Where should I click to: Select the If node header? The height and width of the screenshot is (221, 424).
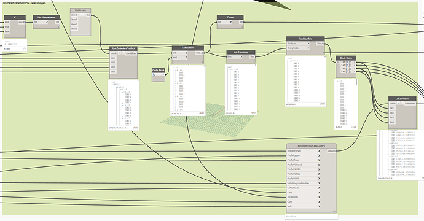(x=15, y=17)
